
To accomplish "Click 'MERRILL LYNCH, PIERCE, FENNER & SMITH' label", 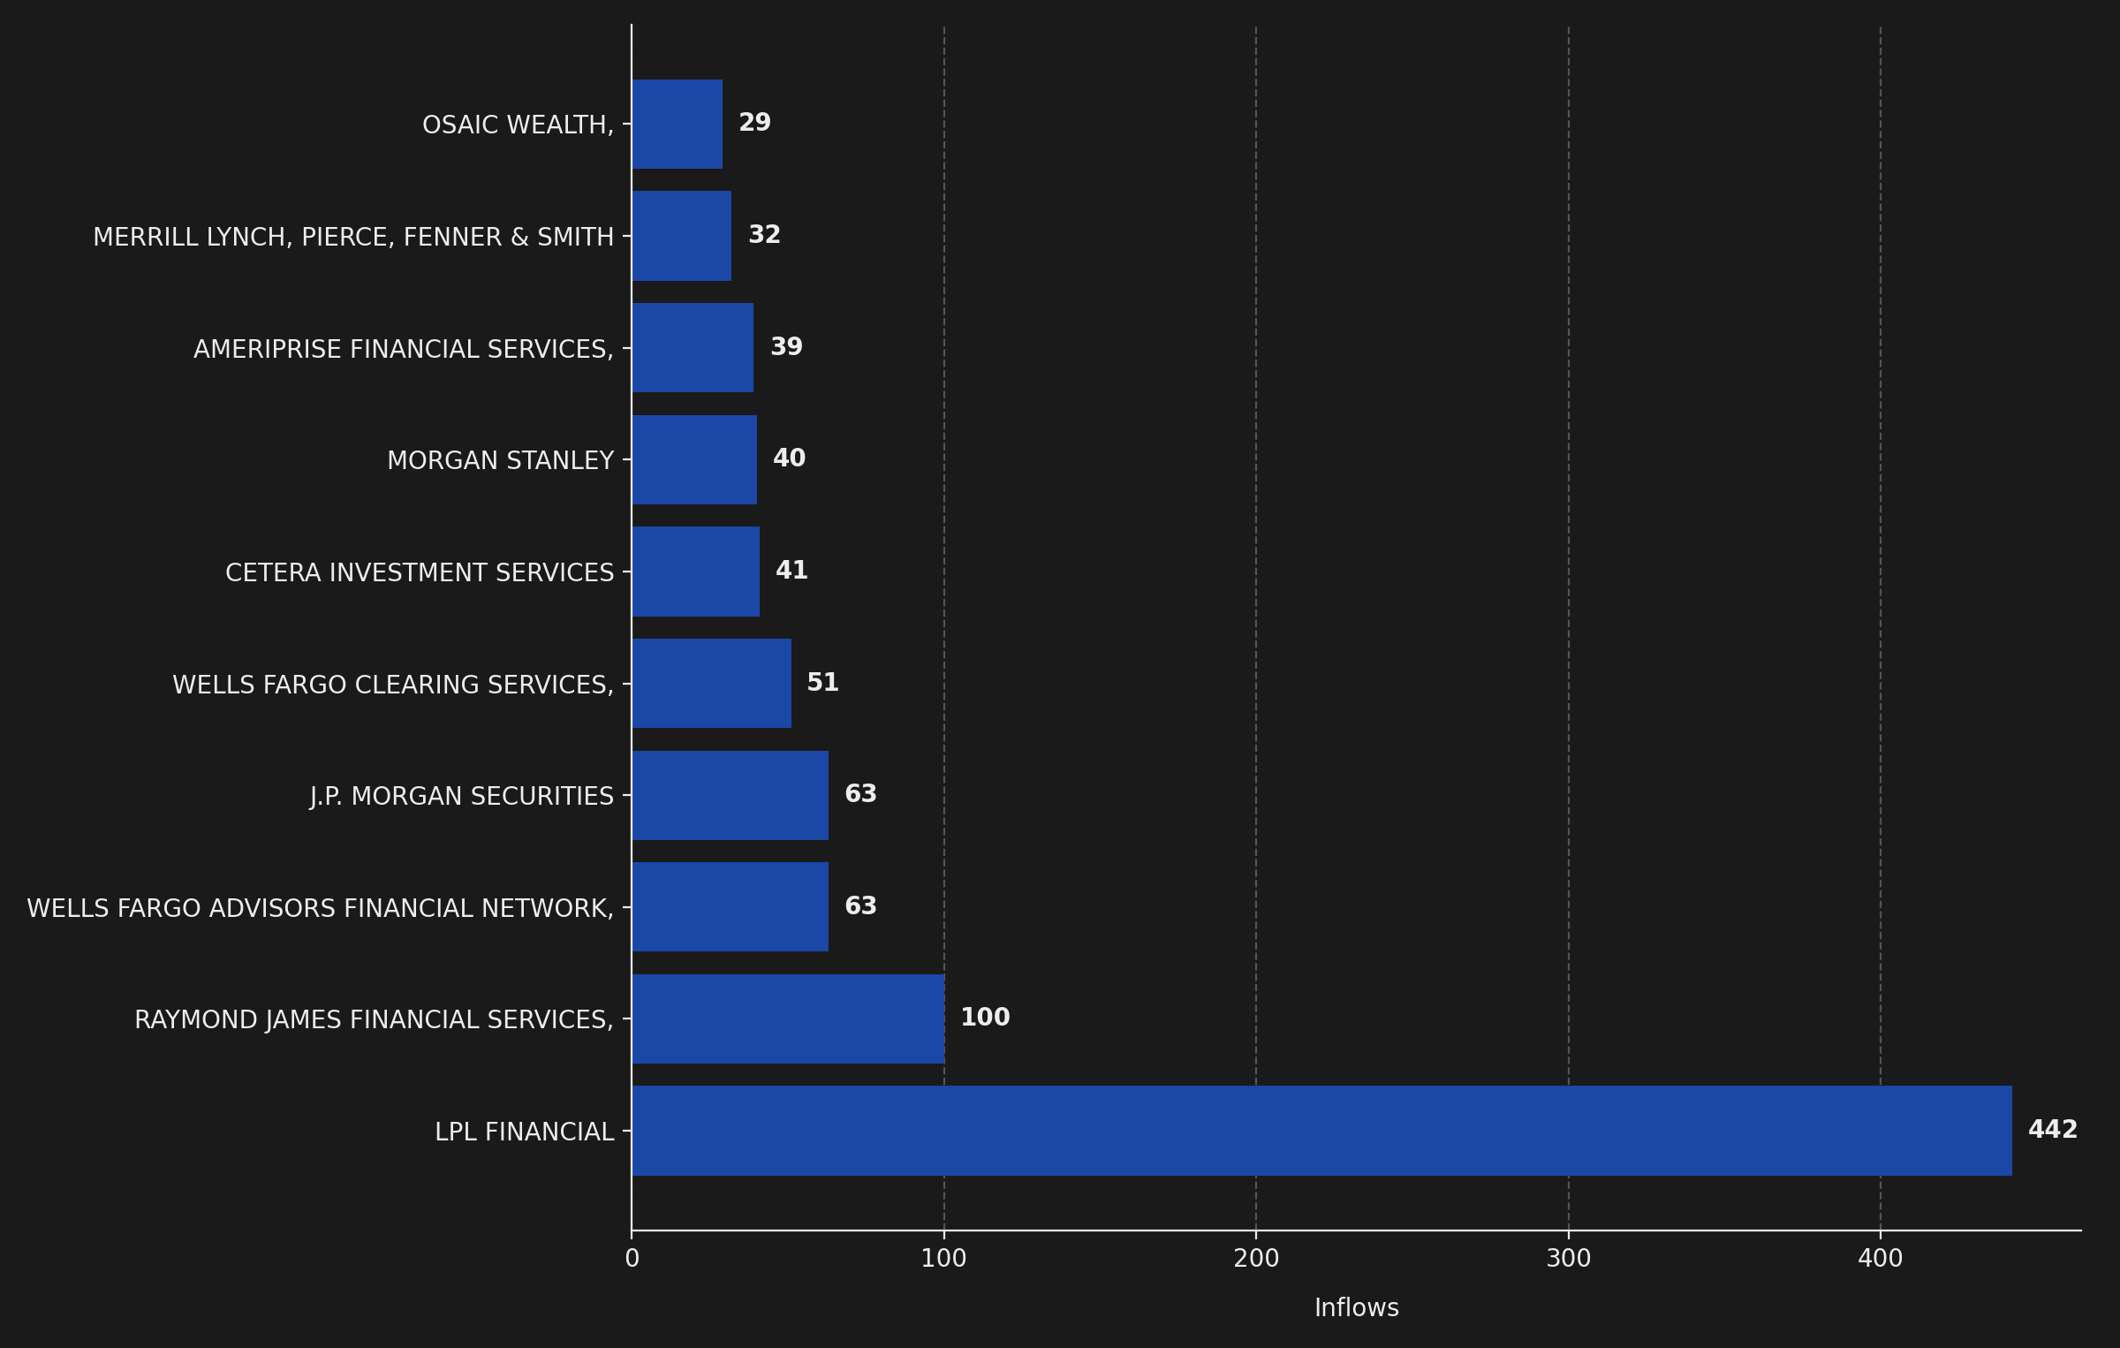I will [x=353, y=237].
